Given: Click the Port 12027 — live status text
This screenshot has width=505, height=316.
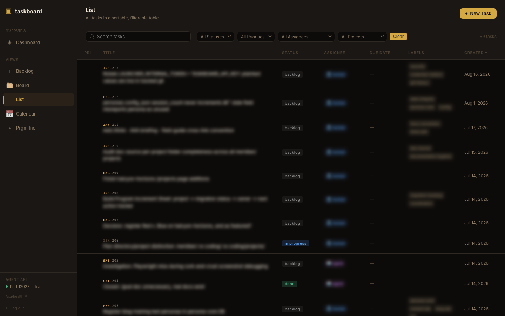Looking at the screenshot, I should [x=26, y=287].
